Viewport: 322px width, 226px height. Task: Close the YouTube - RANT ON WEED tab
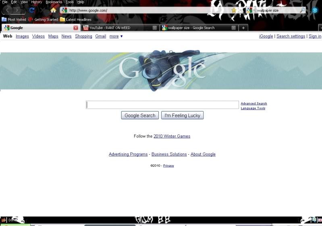(x=155, y=28)
